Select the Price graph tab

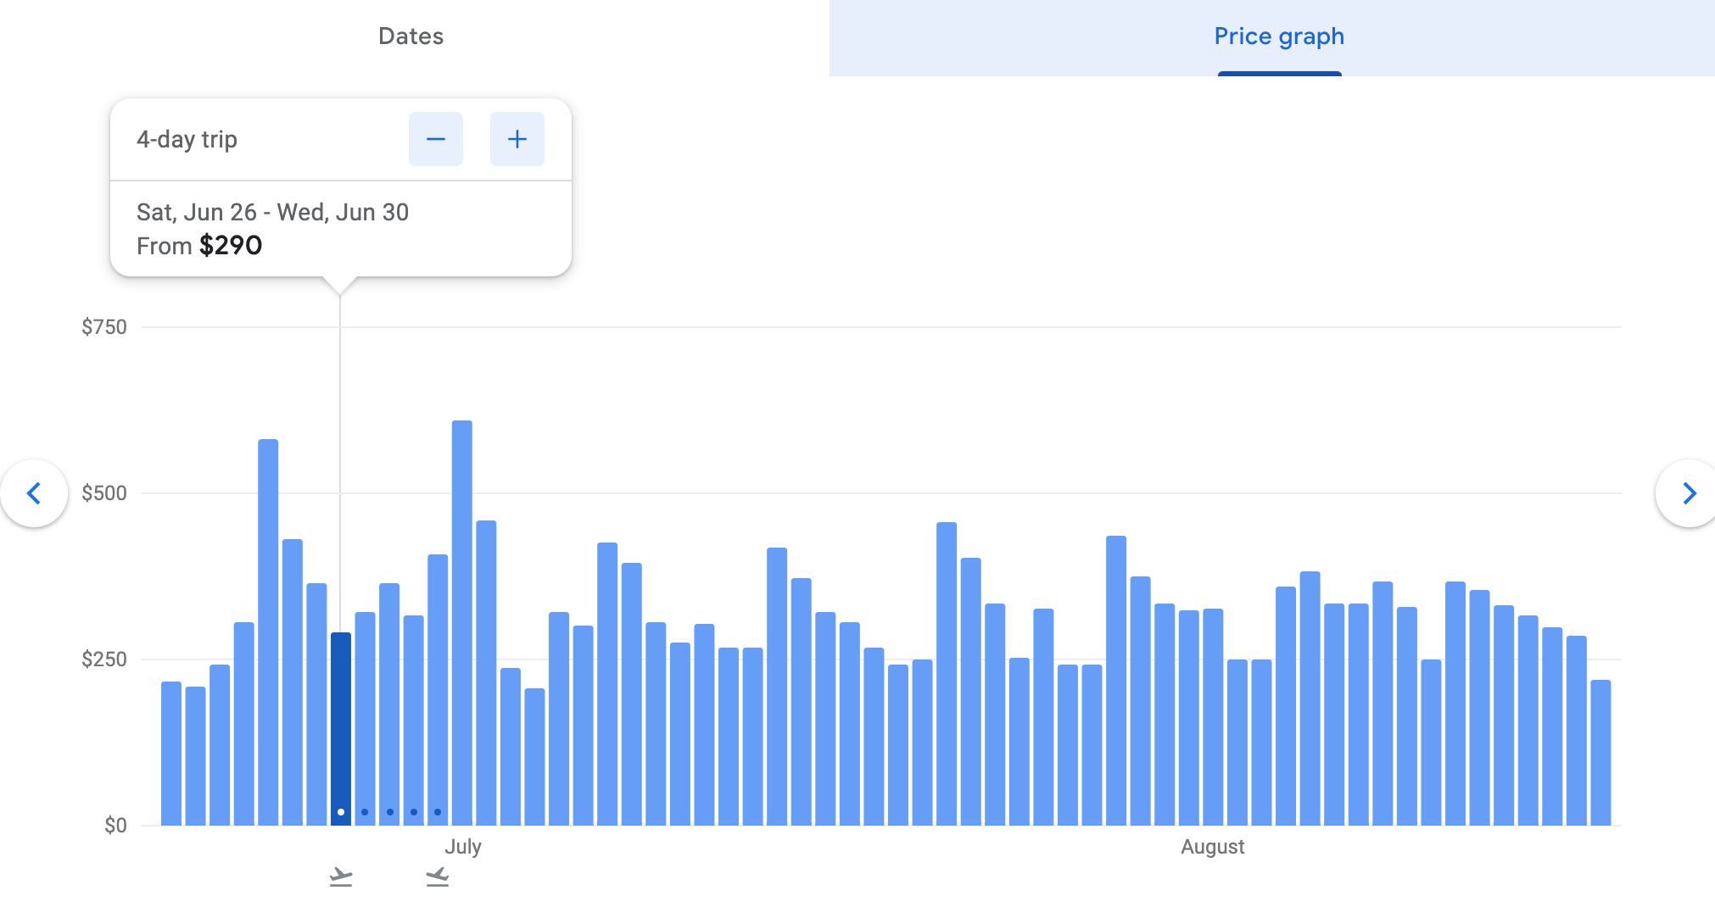click(x=1278, y=36)
